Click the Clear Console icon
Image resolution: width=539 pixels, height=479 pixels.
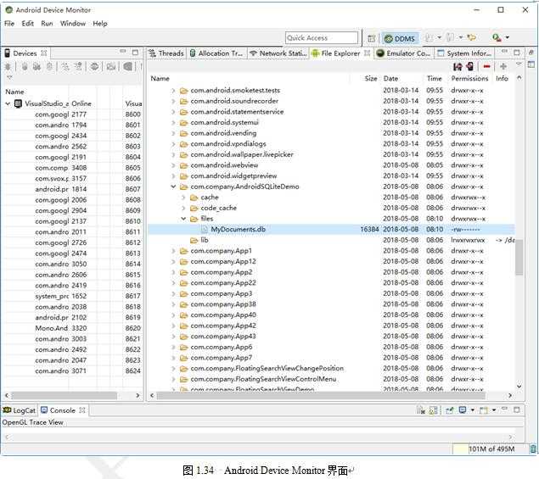point(421,410)
